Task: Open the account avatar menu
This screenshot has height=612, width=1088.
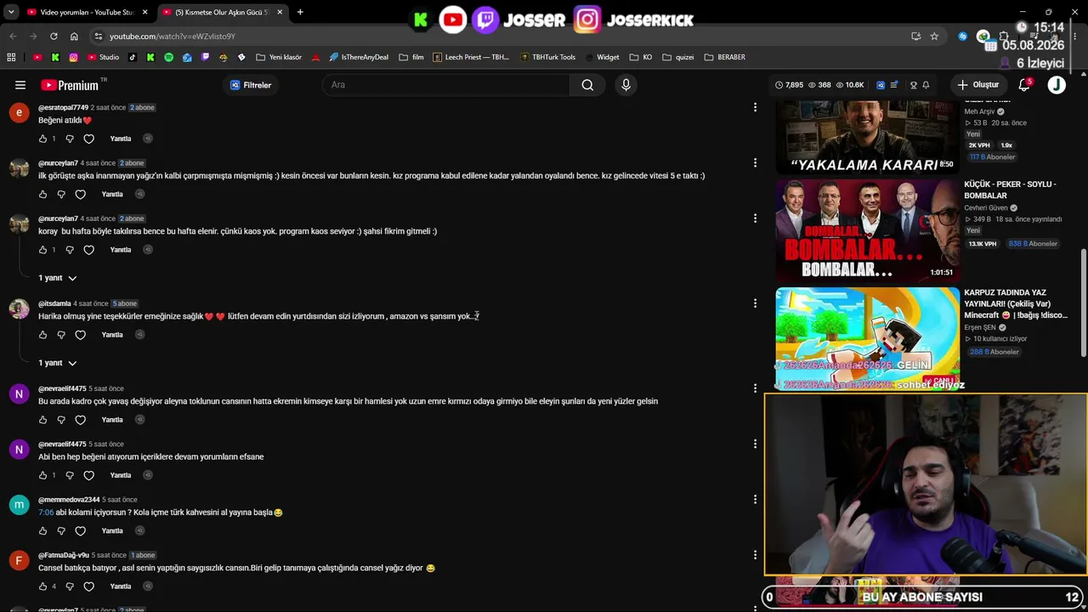Action: coord(1057,85)
